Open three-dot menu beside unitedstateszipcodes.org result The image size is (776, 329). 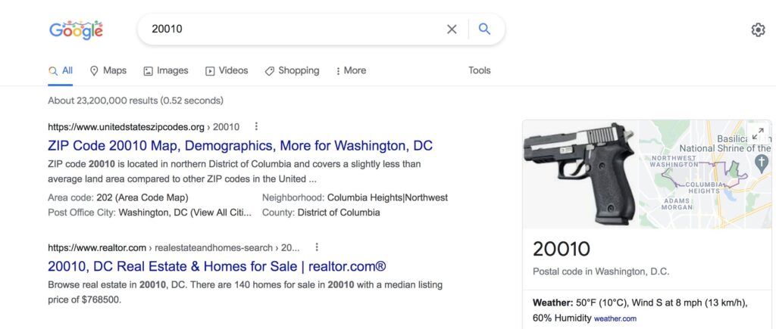point(256,126)
